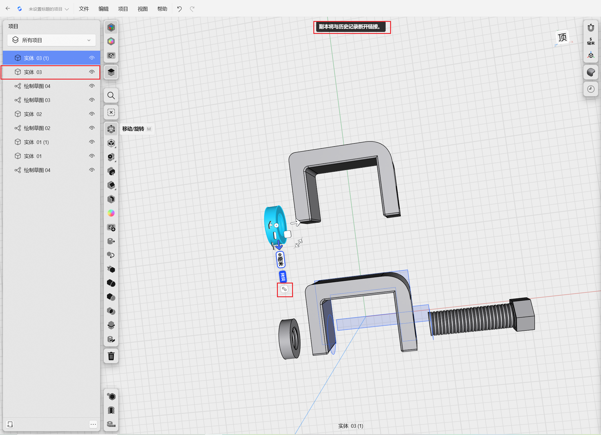Open the 所有项目 filter dropdown
601x435 pixels.
pos(52,40)
